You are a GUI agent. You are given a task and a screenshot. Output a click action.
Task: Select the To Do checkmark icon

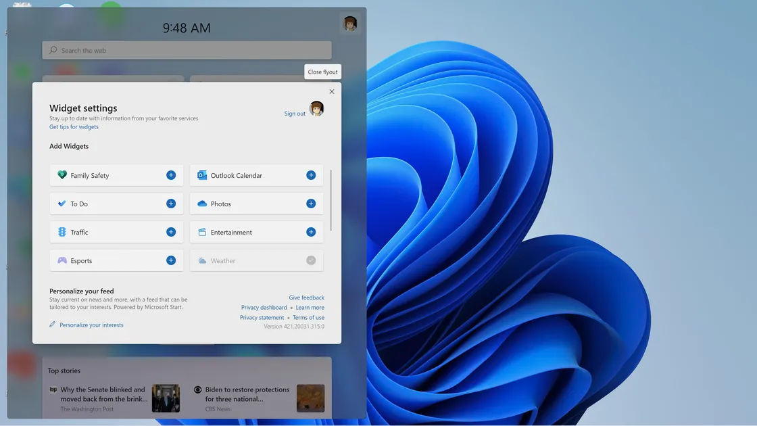tap(62, 204)
